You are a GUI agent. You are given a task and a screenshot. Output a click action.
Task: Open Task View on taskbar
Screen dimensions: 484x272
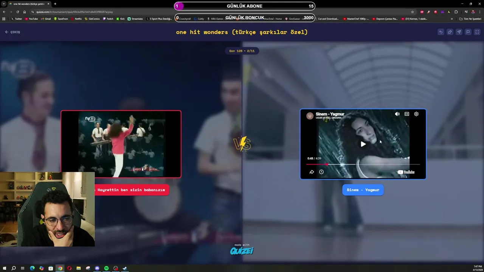[23, 268]
